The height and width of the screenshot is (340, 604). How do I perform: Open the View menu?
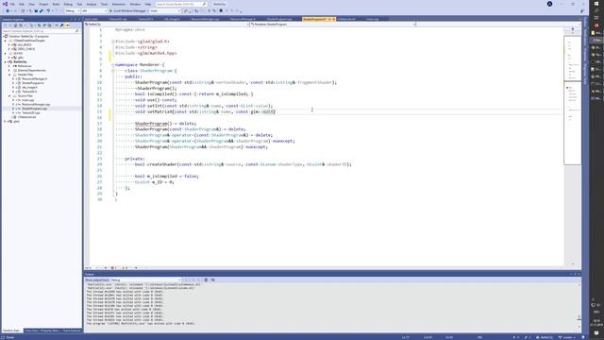click(x=31, y=4)
